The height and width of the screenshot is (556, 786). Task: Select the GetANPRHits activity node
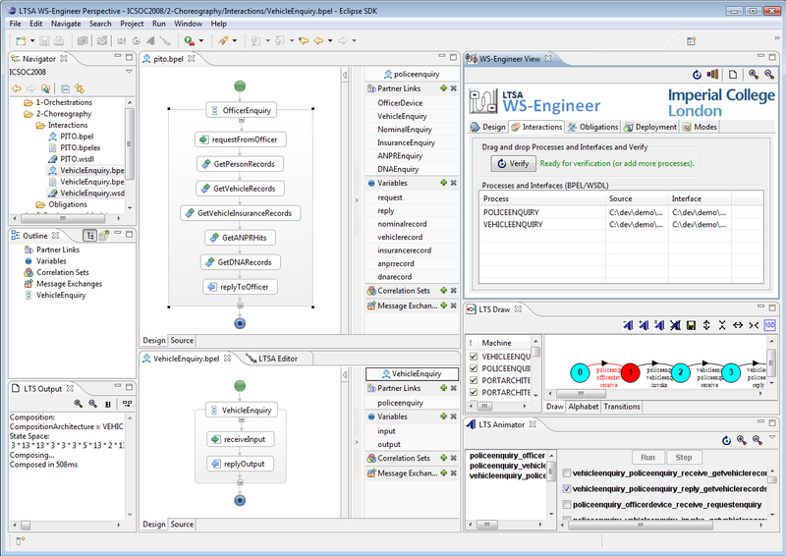240,238
